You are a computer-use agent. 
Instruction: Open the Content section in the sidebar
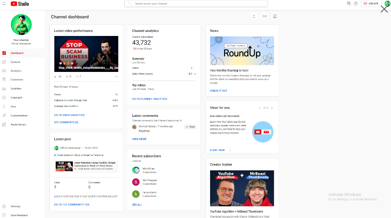point(15,62)
